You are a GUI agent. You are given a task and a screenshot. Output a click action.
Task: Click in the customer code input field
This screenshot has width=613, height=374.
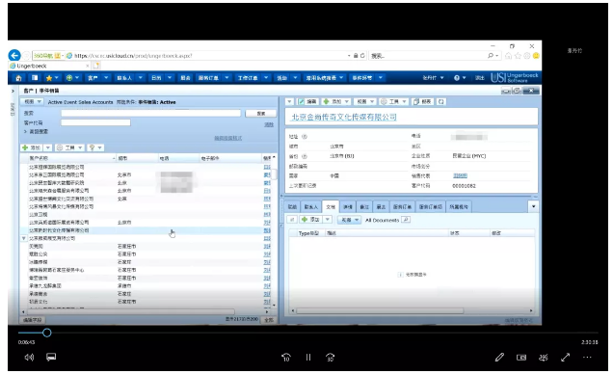tap(95, 122)
